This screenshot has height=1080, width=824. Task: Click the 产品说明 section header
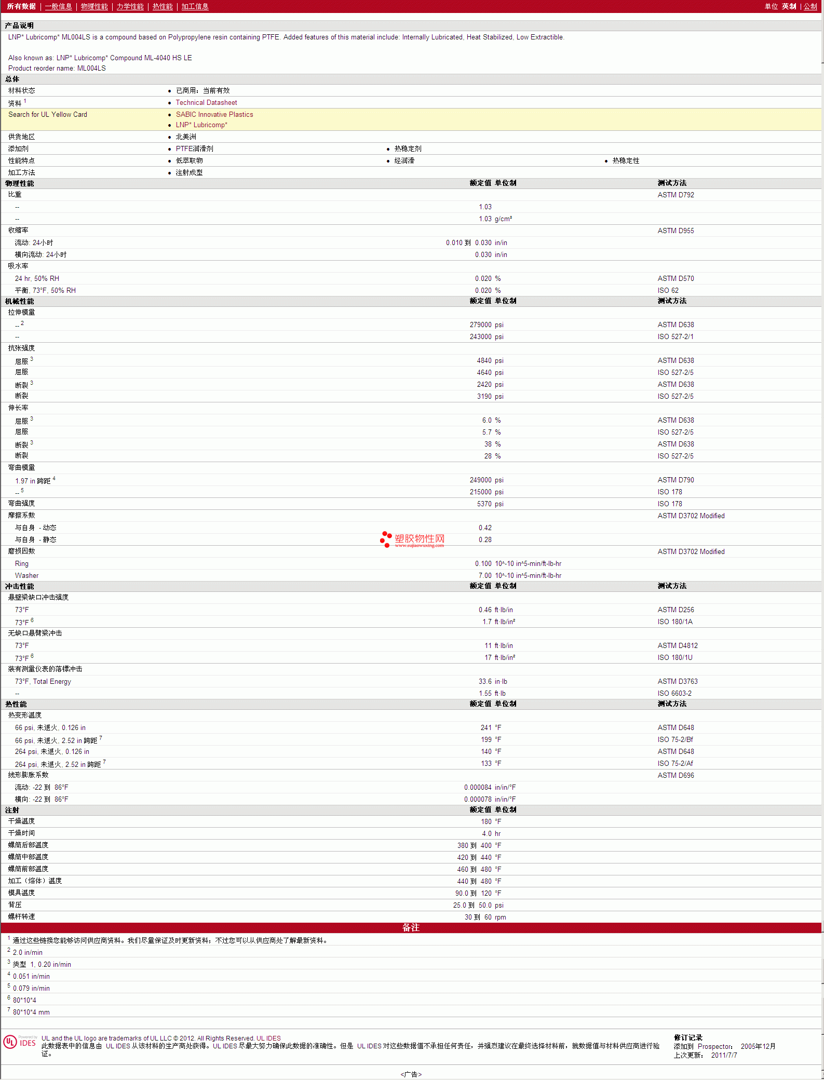click(19, 26)
